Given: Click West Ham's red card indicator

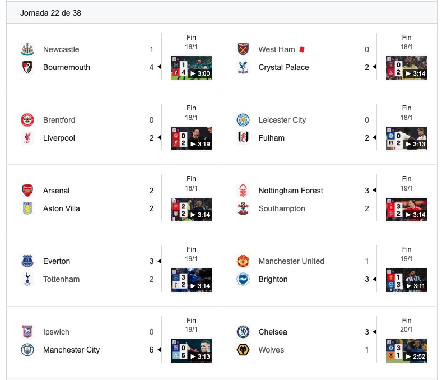Looking at the screenshot, I should [301, 49].
